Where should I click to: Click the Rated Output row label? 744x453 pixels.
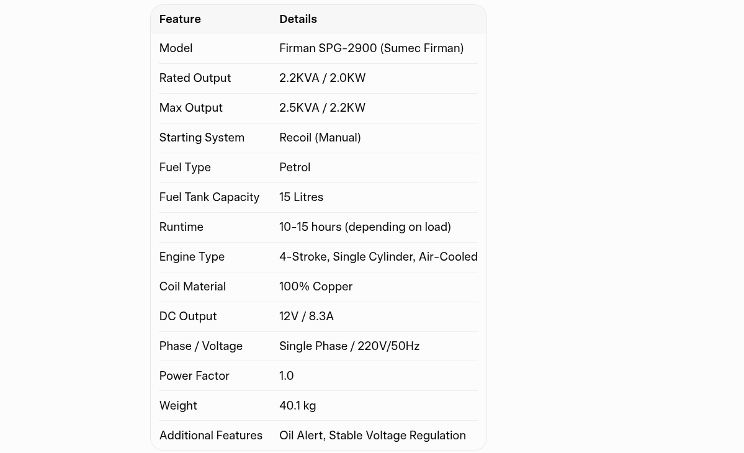pyautogui.click(x=195, y=78)
